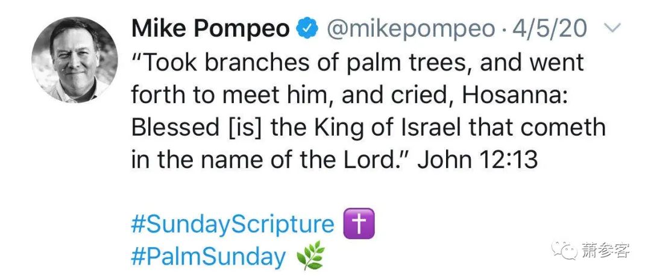This screenshot has width=651, height=279.
Task: Open the #PalmSunday hashtag
Action: (209, 257)
